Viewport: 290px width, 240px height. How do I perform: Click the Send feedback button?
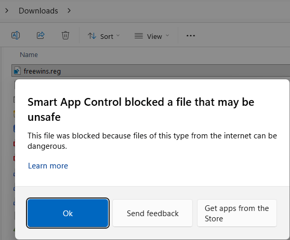coord(153,213)
